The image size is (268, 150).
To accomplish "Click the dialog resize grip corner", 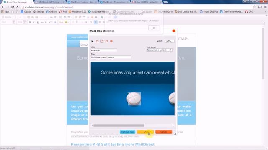I will (x=175, y=134).
